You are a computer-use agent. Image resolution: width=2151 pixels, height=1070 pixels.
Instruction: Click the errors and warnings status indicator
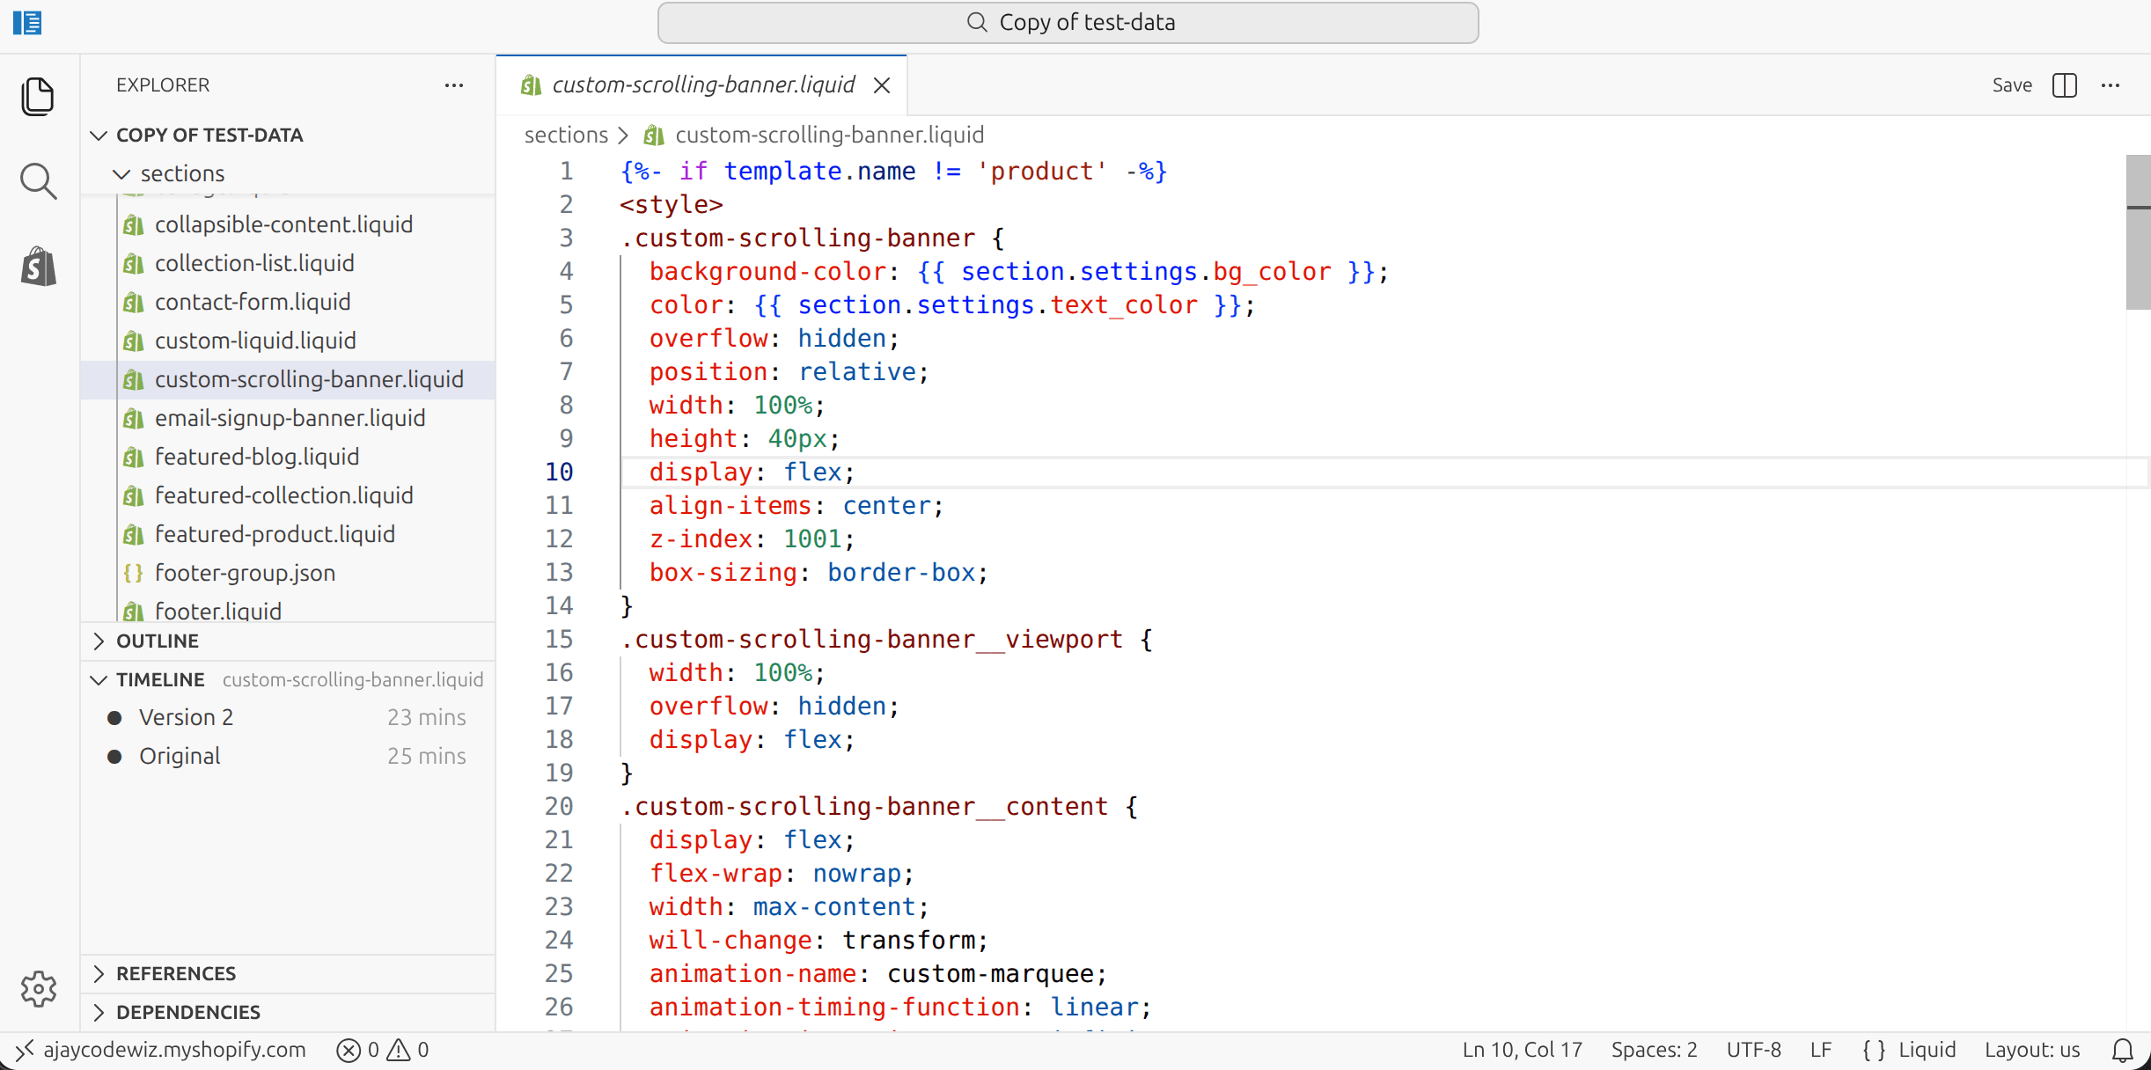point(383,1050)
